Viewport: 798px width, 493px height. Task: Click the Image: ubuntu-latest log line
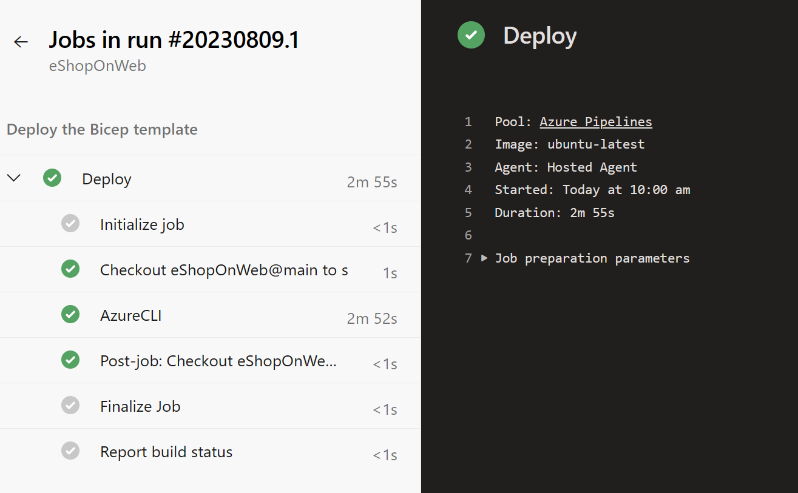(x=570, y=144)
